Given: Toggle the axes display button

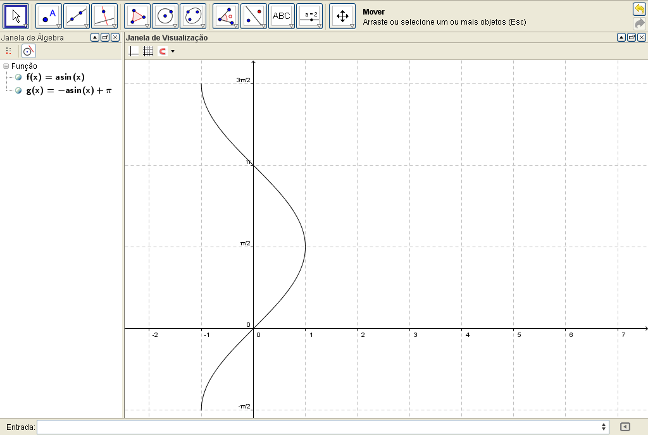Looking at the screenshot, I should pos(134,51).
